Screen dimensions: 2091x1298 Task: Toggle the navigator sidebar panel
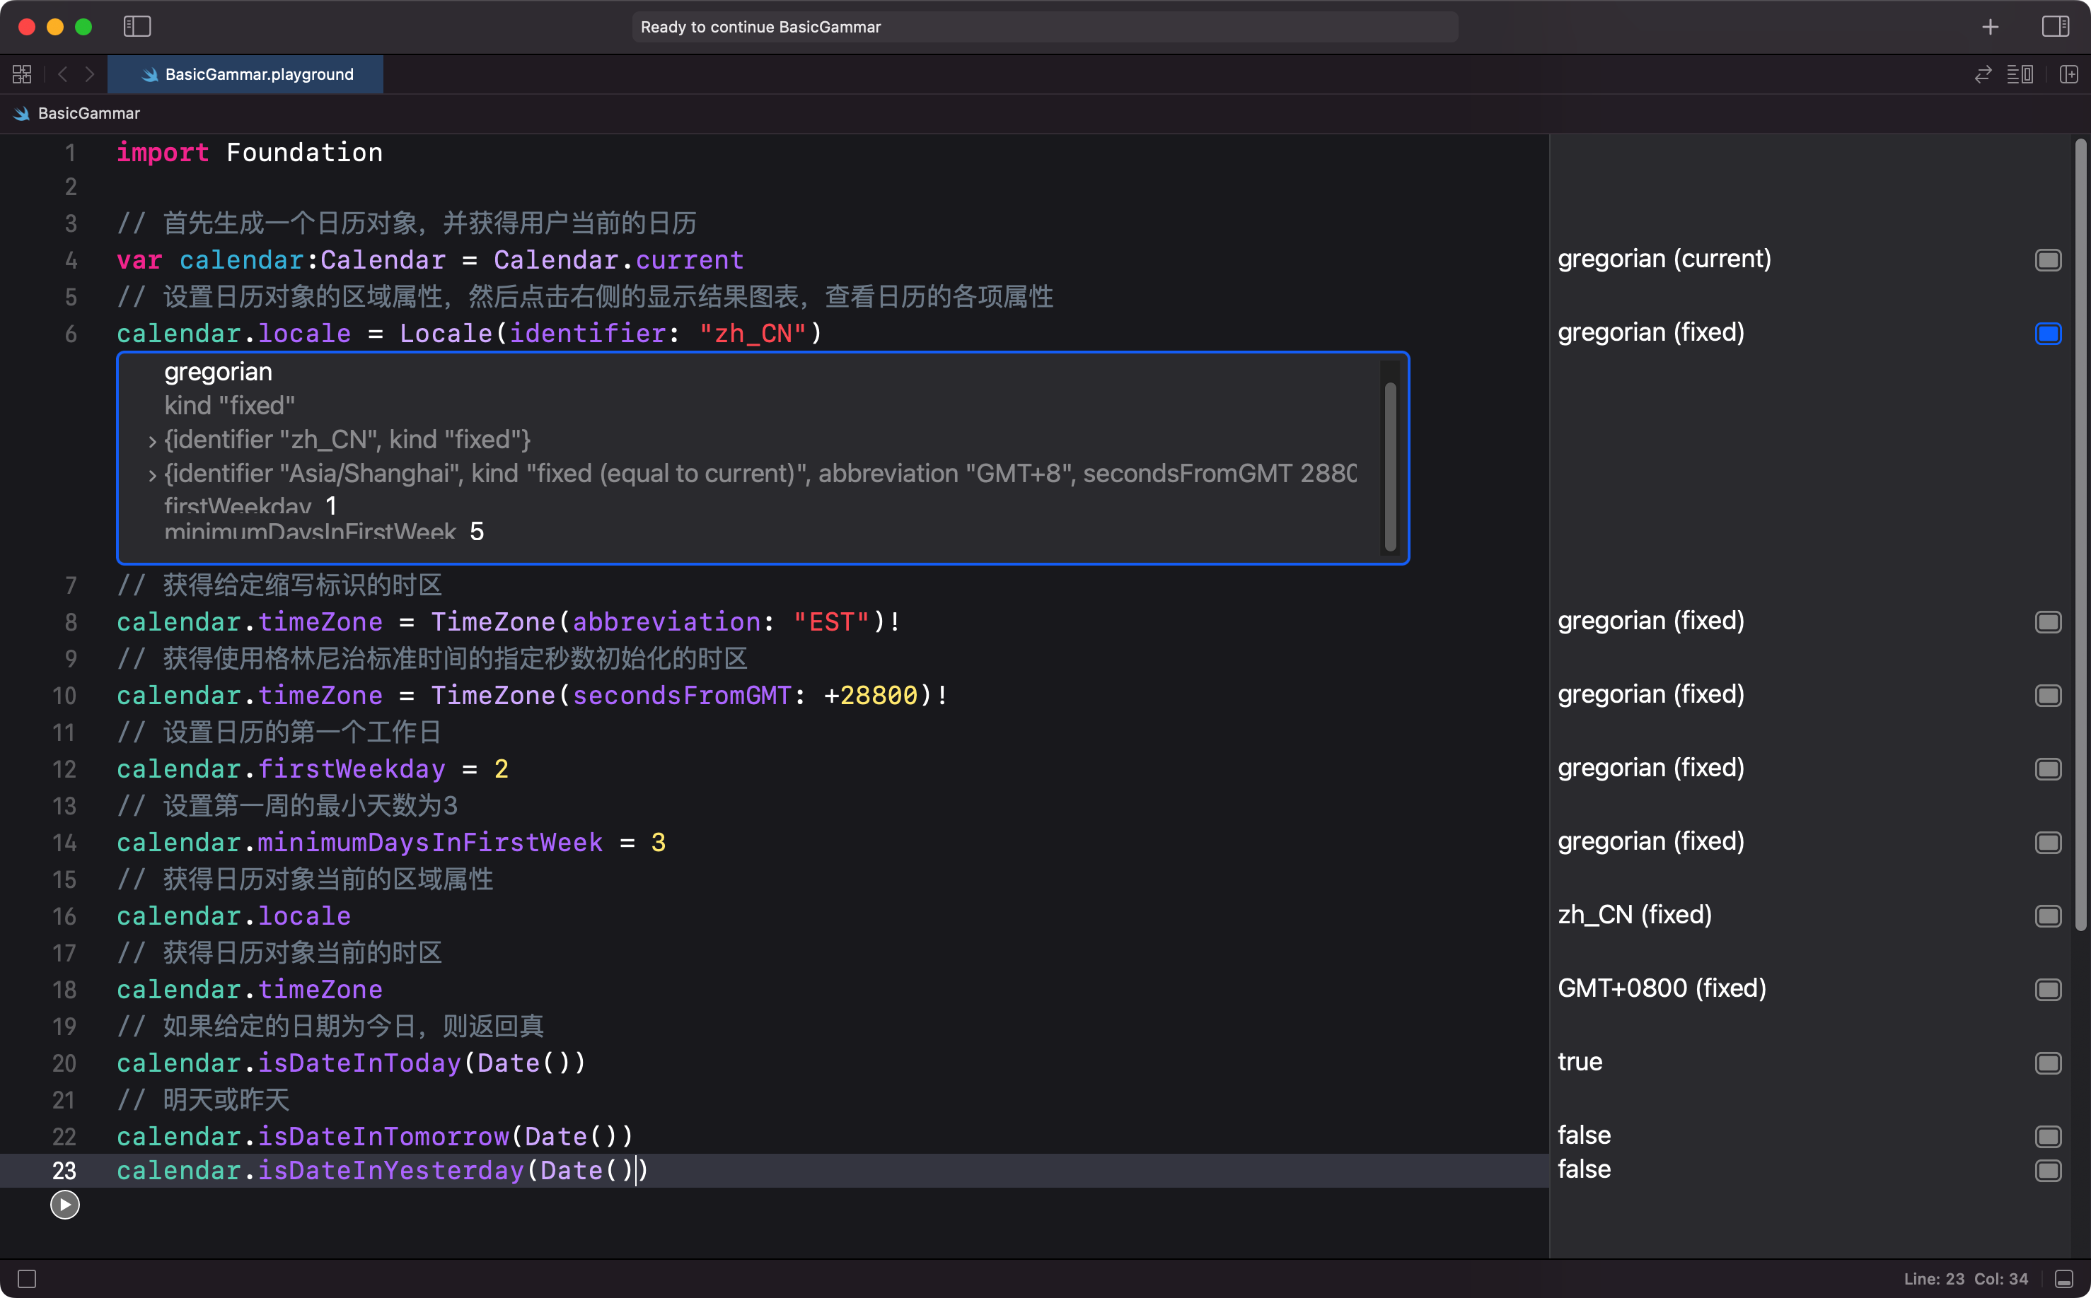click(x=137, y=27)
